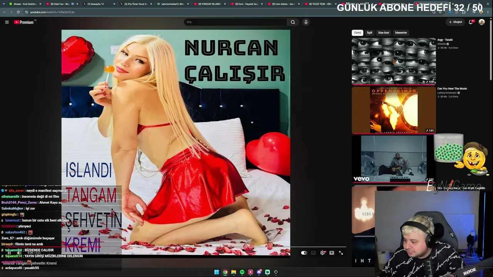The height and width of the screenshot is (277, 493).
Task: Switch the player to theater mode
Action: pyautogui.click(x=332, y=253)
